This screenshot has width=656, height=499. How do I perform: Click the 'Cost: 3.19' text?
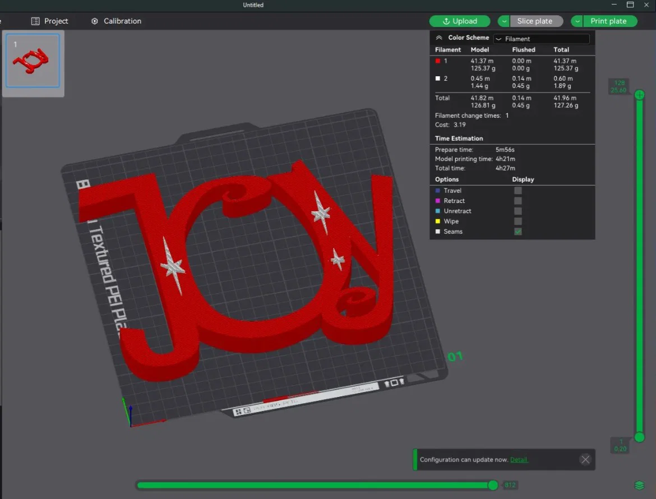click(450, 124)
